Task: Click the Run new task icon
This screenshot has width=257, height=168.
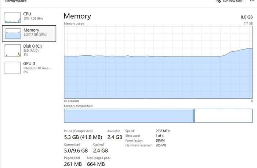Action: [x=218, y=1]
